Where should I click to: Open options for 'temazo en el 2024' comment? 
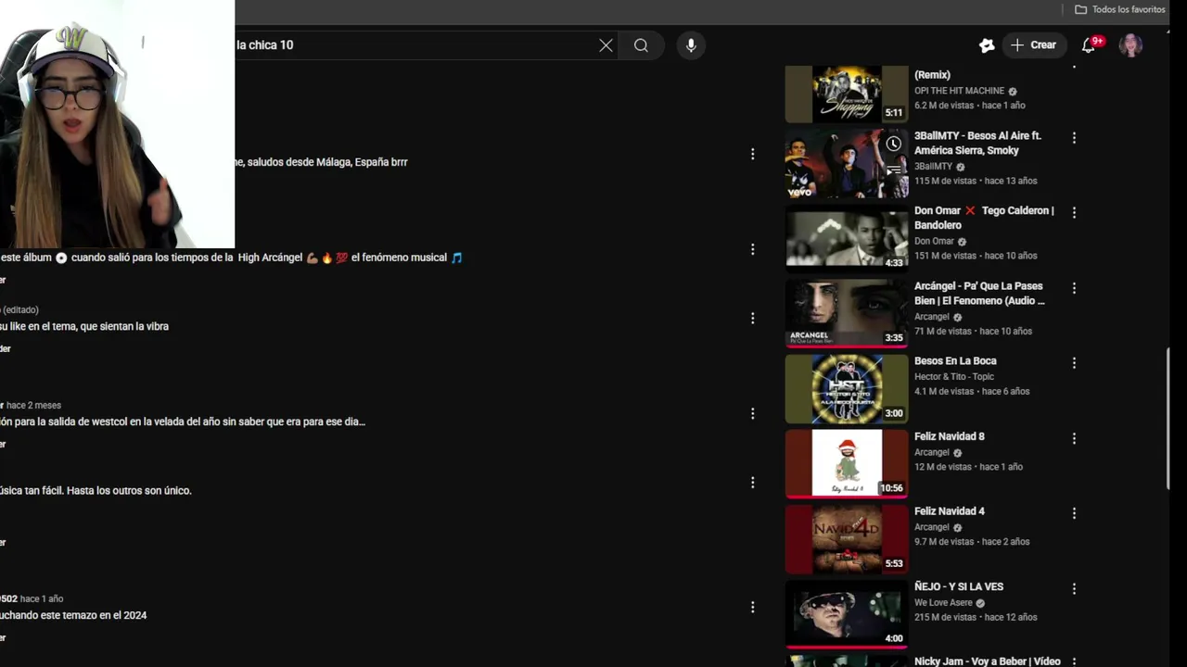[x=752, y=607]
